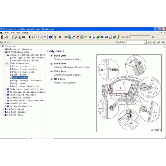The image size is (166, 166).
Task: Click the right-aligned bullet list icon
Action: click(x=159, y=42)
